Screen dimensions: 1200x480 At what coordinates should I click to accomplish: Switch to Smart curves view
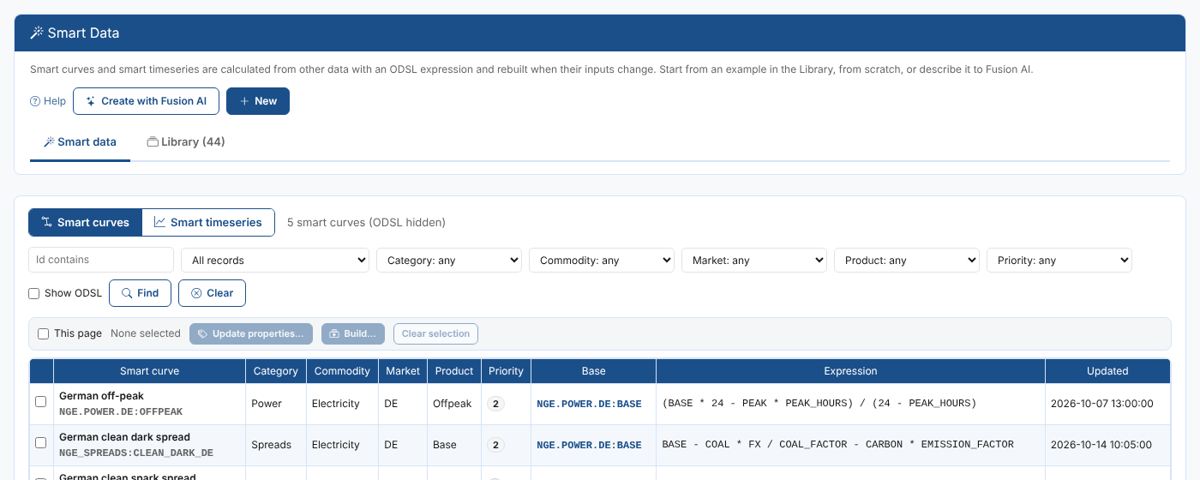(85, 222)
